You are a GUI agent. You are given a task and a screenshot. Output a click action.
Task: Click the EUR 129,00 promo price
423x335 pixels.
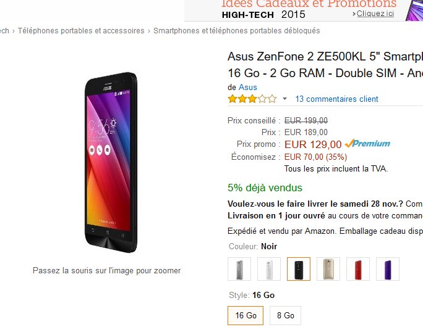tap(312, 144)
